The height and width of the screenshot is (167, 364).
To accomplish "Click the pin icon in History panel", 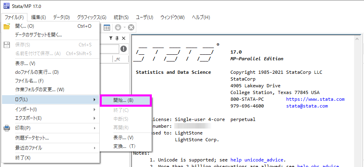I will point(117,38).
